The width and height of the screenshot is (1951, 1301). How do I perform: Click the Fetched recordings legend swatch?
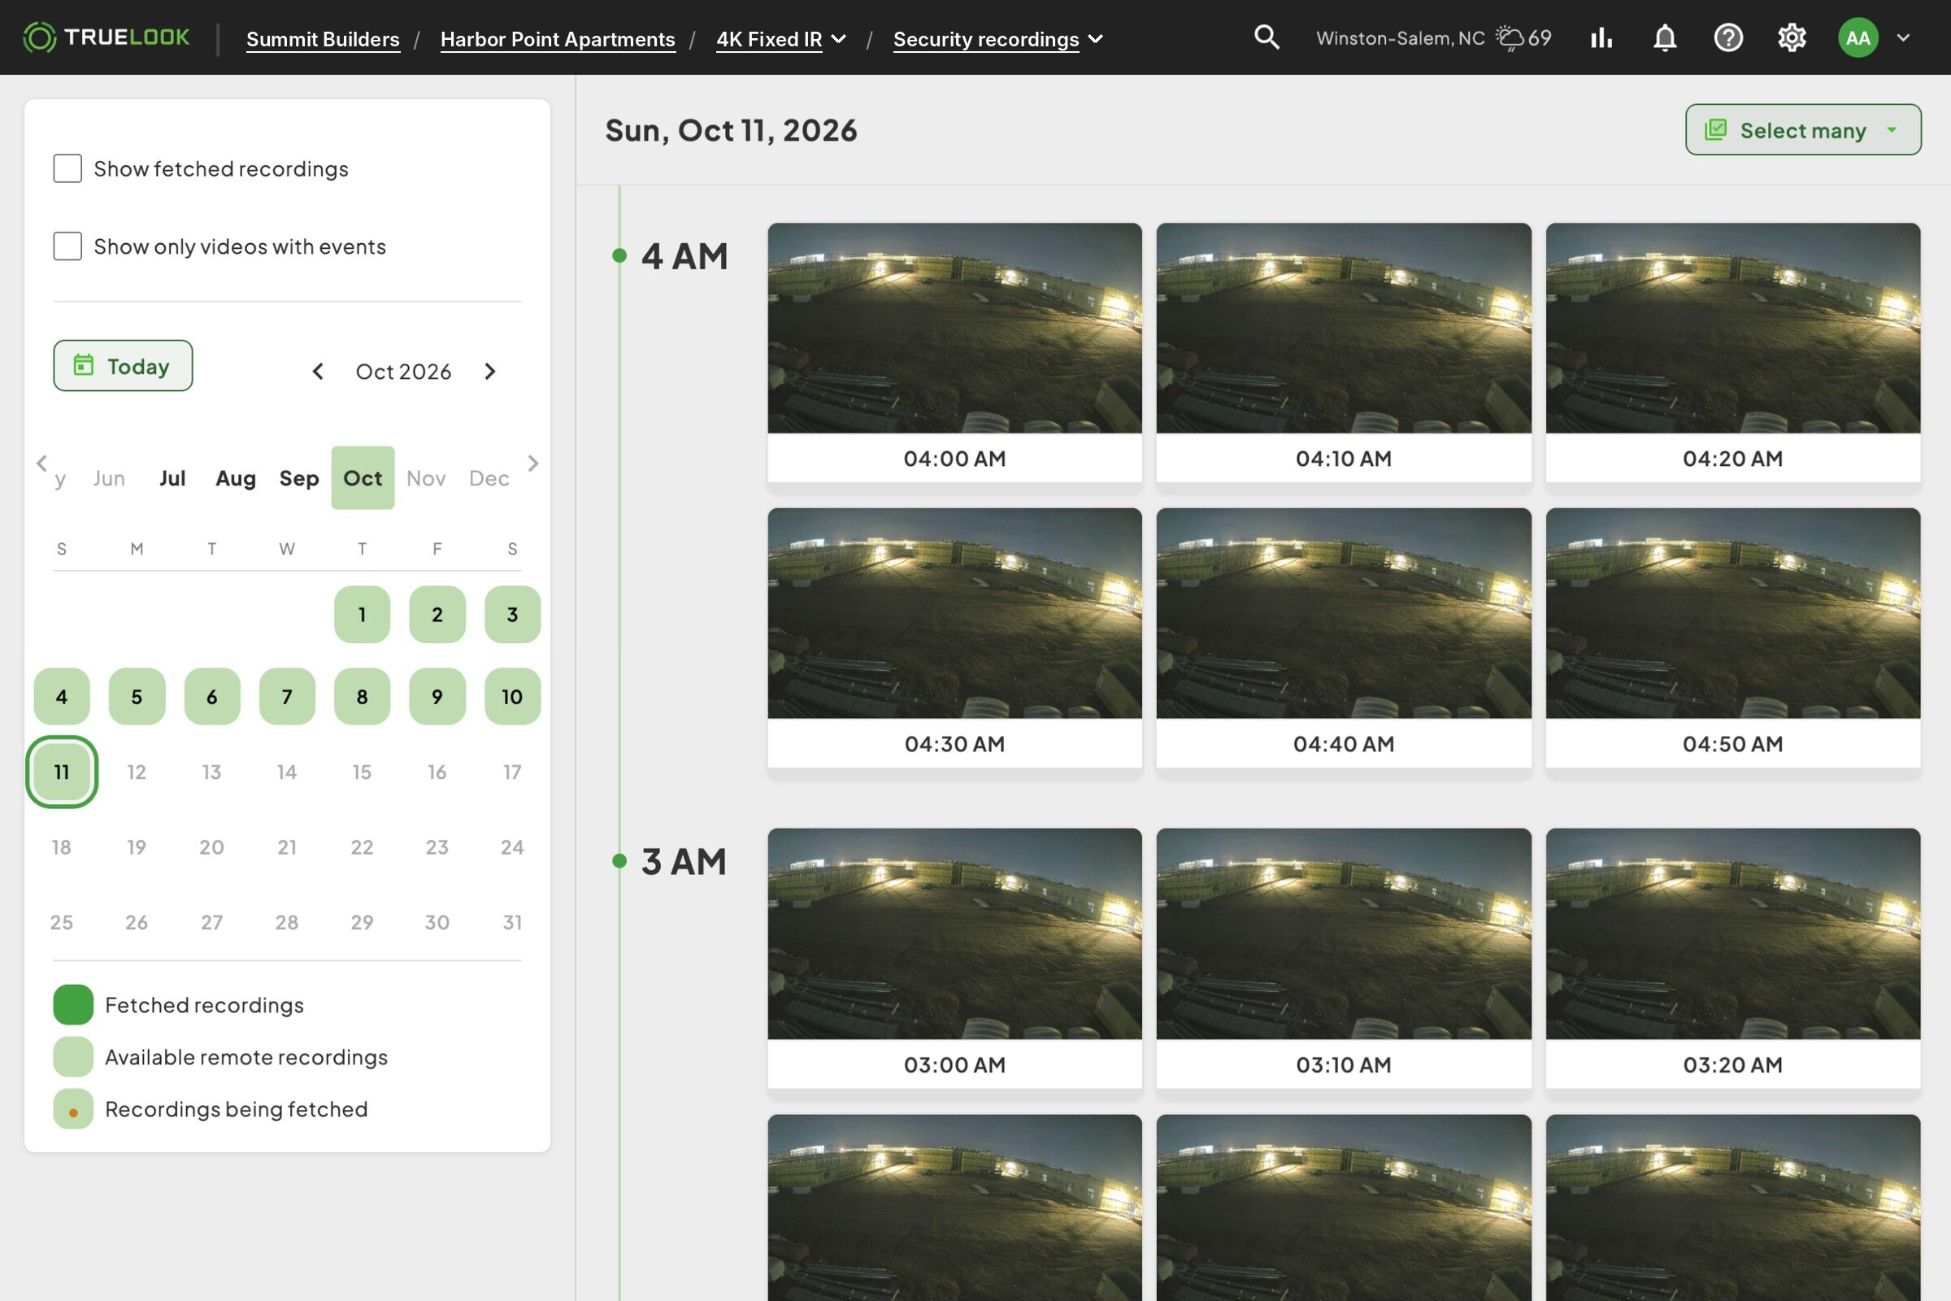pos(73,1005)
